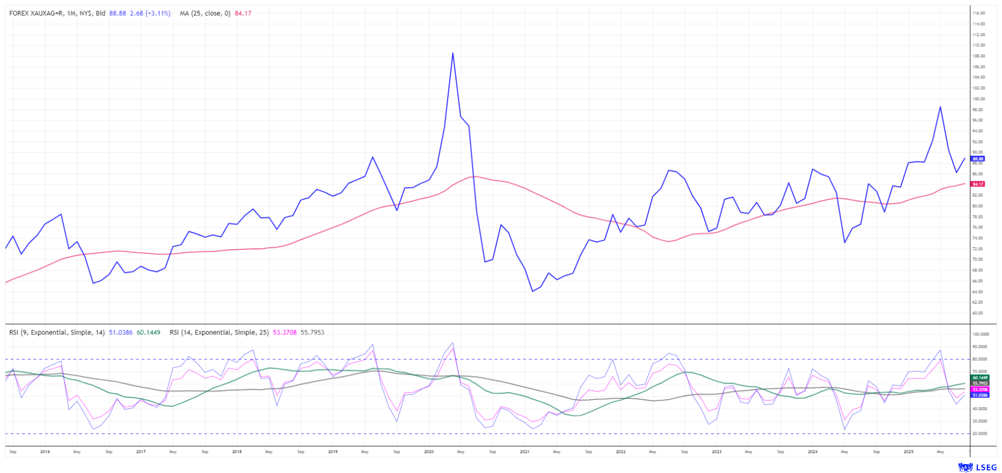Click the magenta 53.3708 RSI axis tag

[980, 389]
